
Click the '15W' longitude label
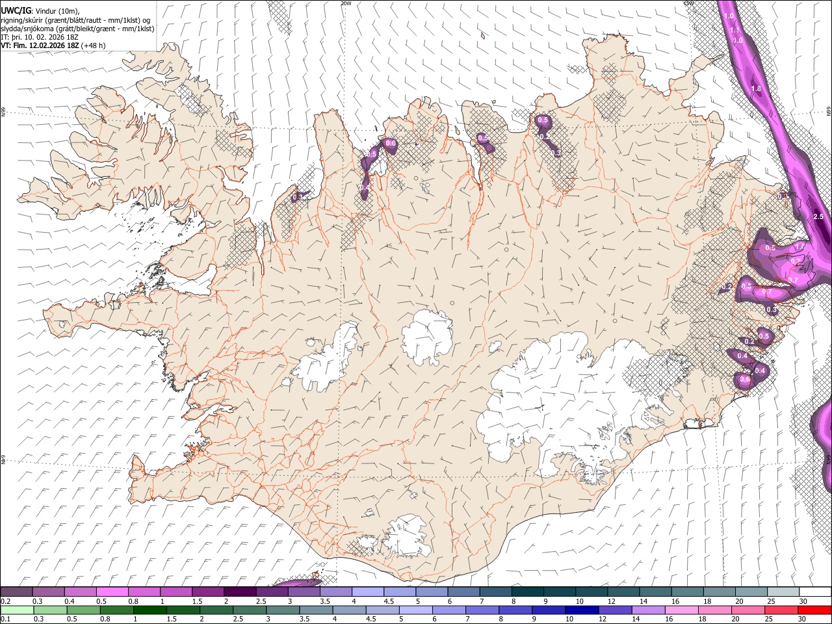point(688,3)
